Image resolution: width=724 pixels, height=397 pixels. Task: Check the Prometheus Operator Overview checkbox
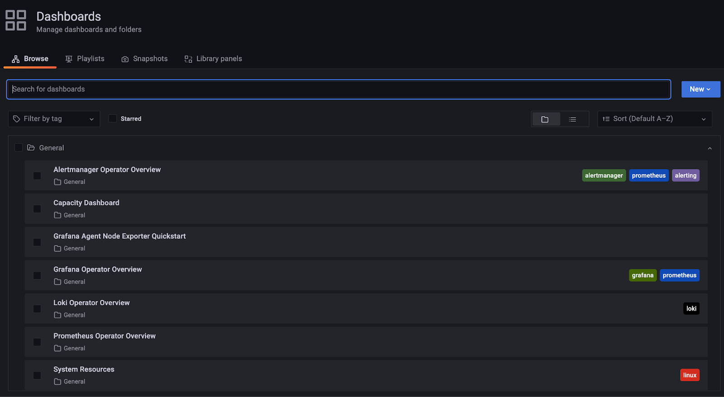(37, 342)
